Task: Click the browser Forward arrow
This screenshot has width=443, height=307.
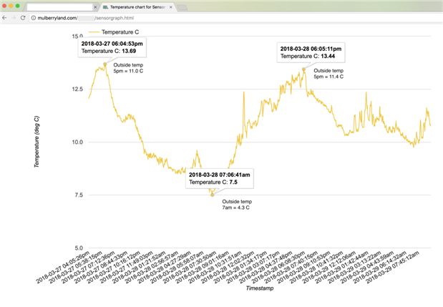Action: click(x=14, y=17)
